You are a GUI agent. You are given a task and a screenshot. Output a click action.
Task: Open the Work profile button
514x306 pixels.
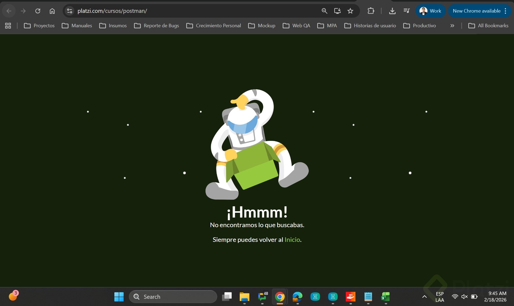[x=430, y=11]
